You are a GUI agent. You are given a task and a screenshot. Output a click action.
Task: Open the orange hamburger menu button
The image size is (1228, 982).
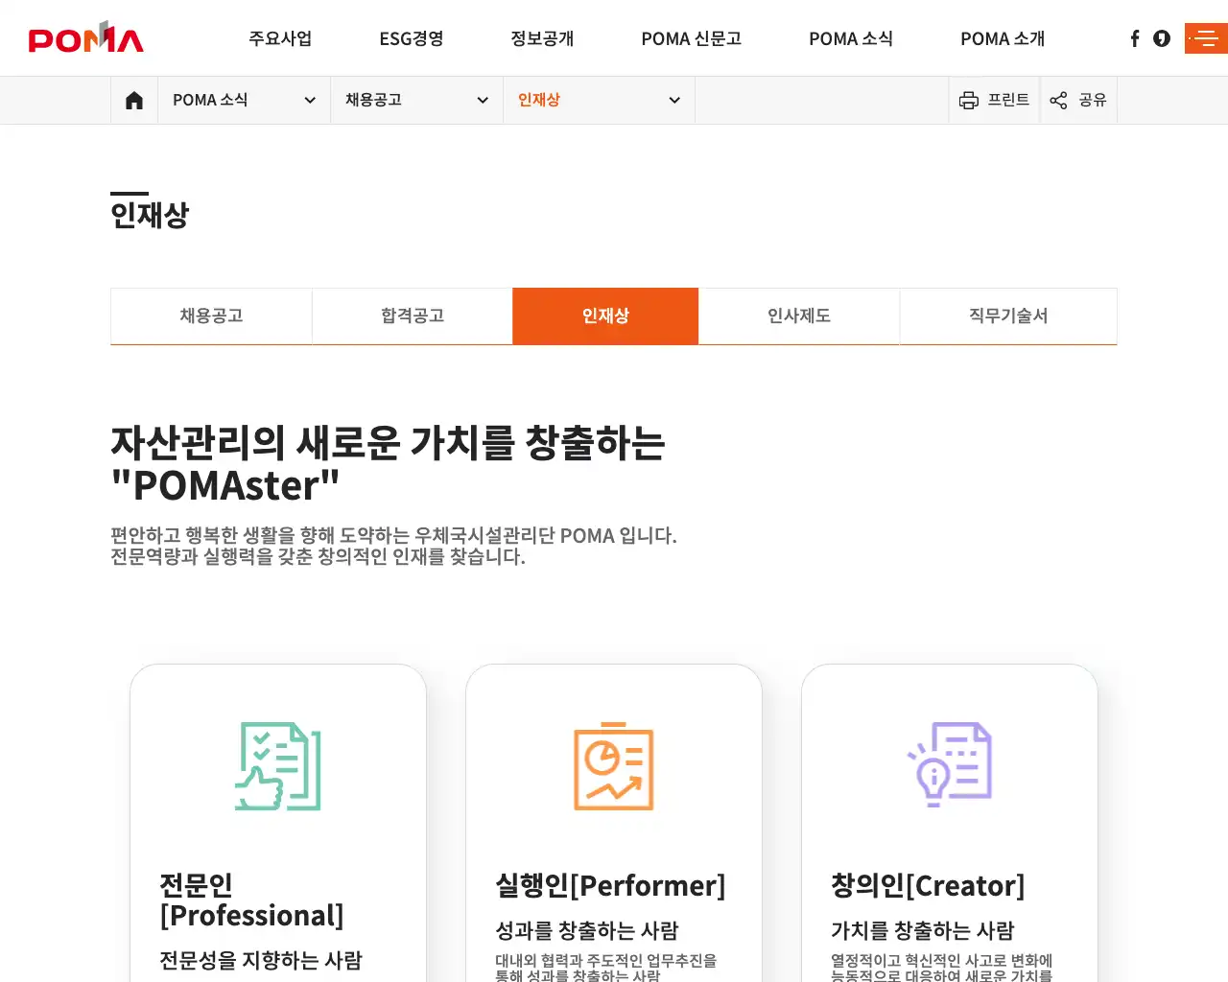[1206, 38]
